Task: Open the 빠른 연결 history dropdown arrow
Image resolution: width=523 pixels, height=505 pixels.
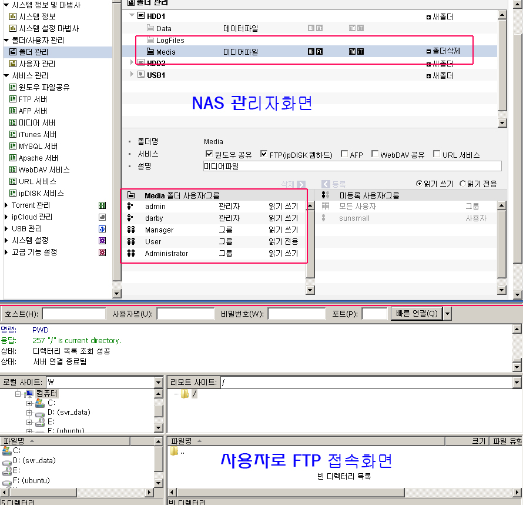Action: click(448, 314)
